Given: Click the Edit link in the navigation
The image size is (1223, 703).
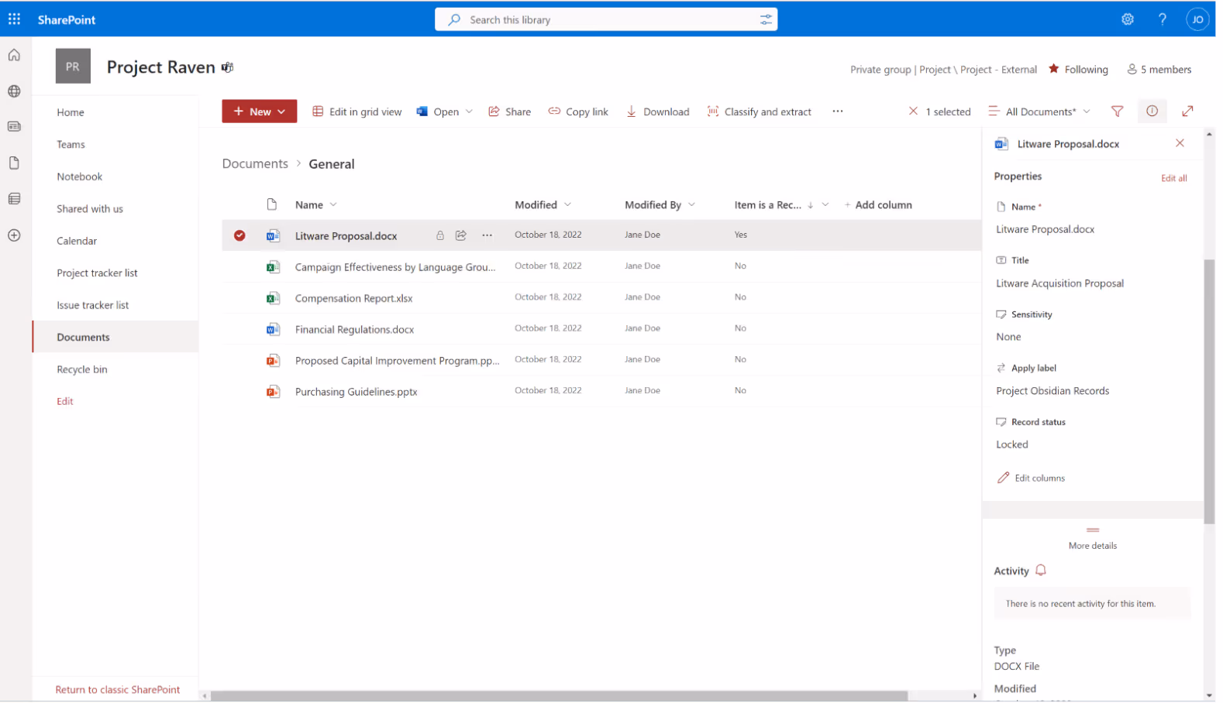Looking at the screenshot, I should coord(65,401).
